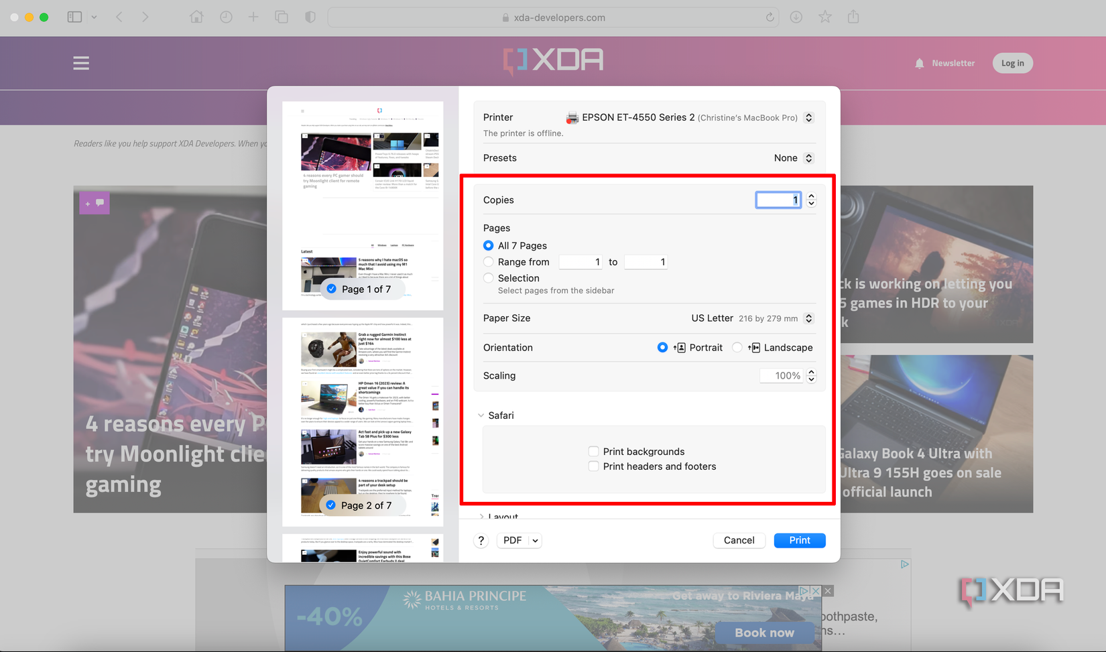Open the share icon in toolbar
The image size is (1106, 652).
853,17
